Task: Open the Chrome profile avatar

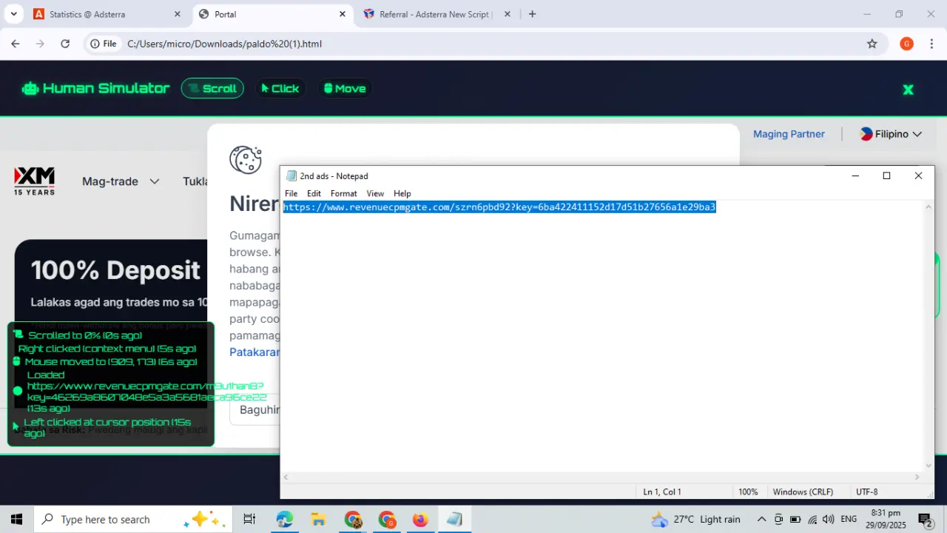Action: point(906,44)
